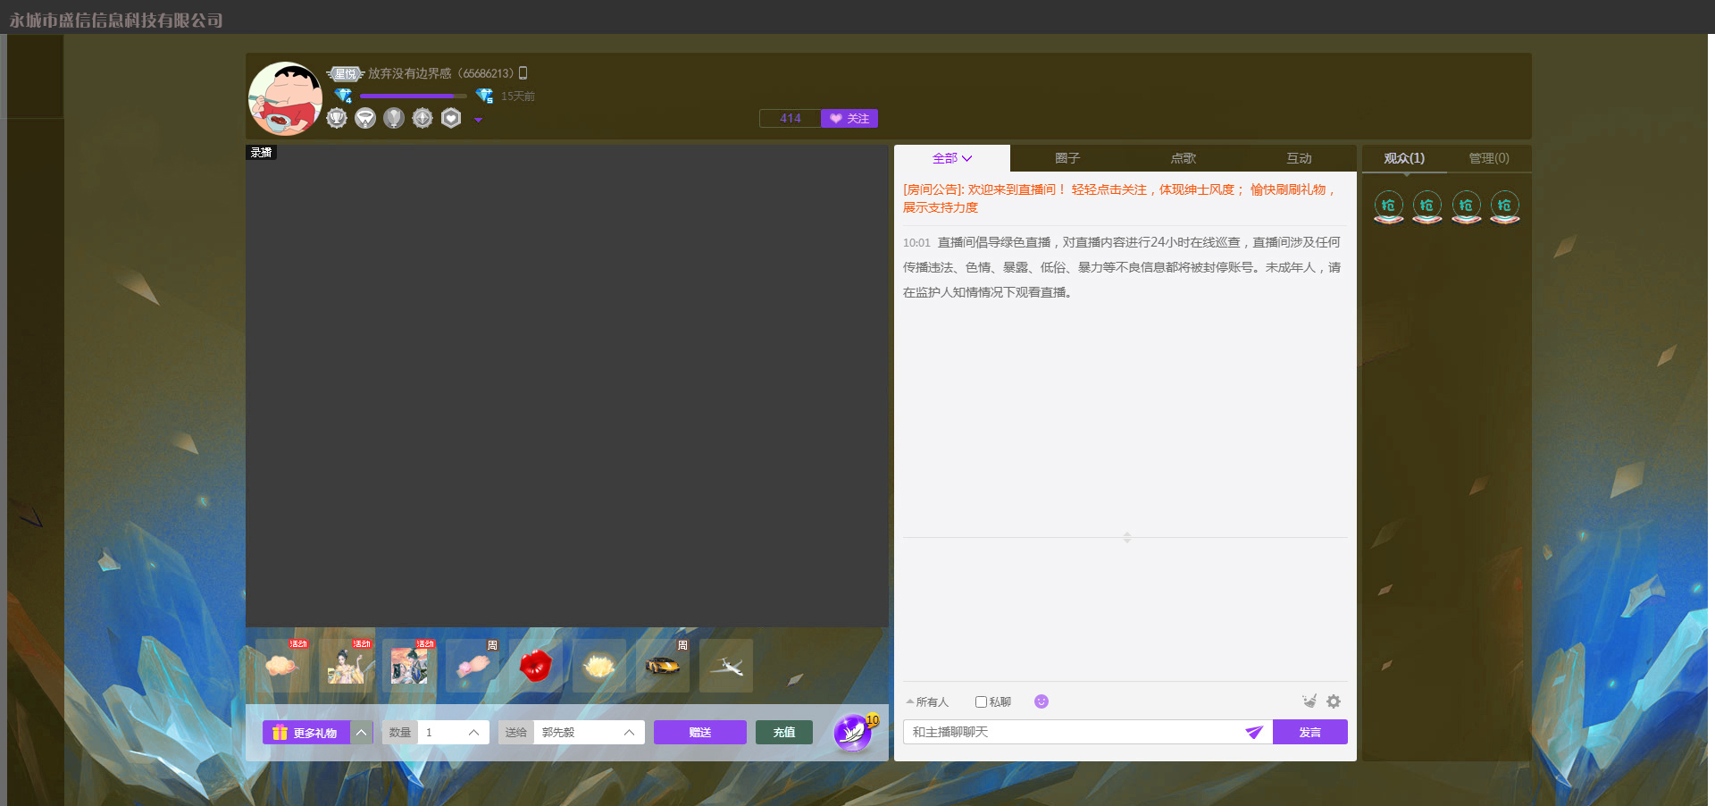This screenshot has height=806, width=1715.
Task: Click the 充值 recharge button
Action: coord(783,733)
